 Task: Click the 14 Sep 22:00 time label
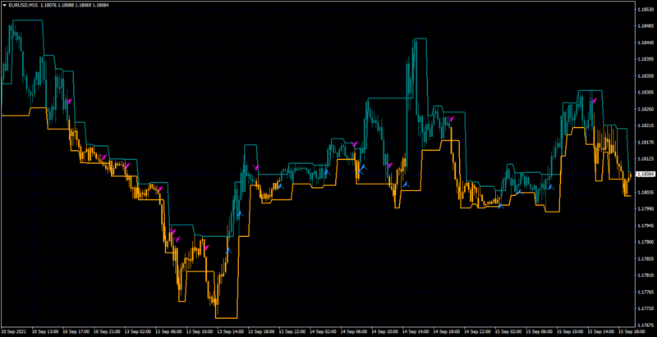tap(479, 331)
